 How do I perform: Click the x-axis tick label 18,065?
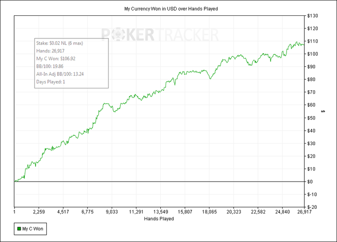click(209, 212)
